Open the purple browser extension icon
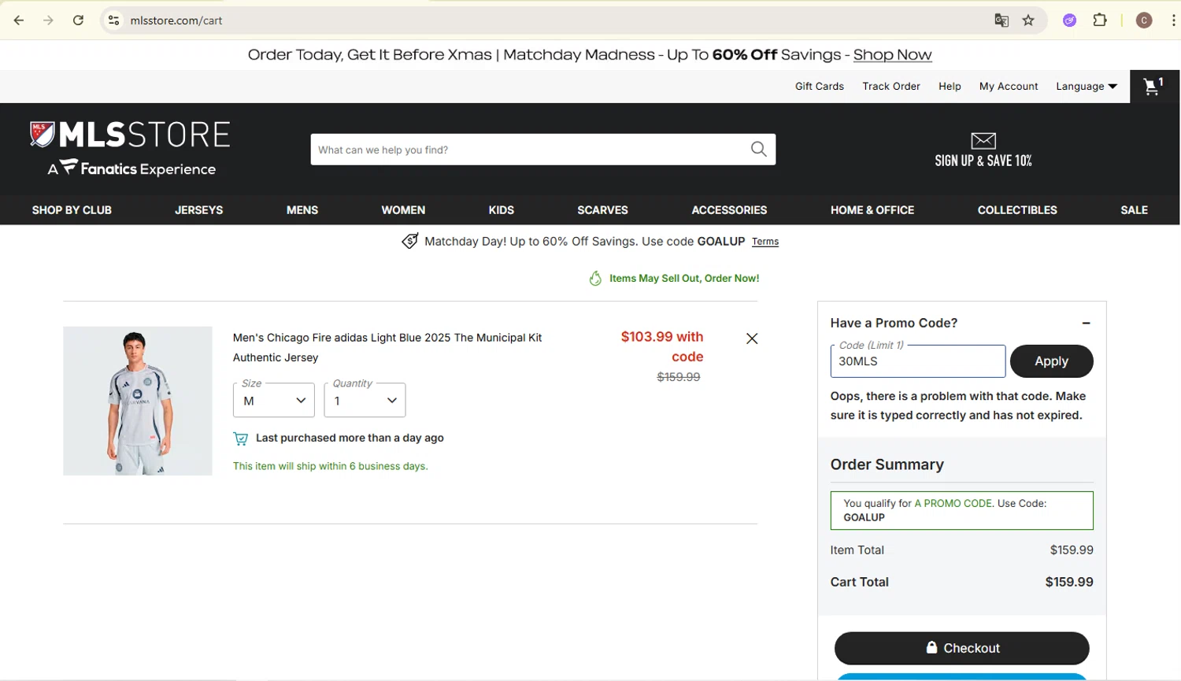Viewport: 1181px width, 681px height. tap(1069, 20)
